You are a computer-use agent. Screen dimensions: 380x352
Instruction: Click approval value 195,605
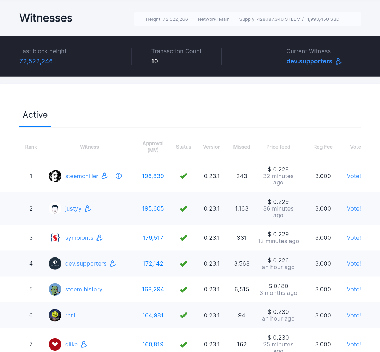[x=153, y=208]
